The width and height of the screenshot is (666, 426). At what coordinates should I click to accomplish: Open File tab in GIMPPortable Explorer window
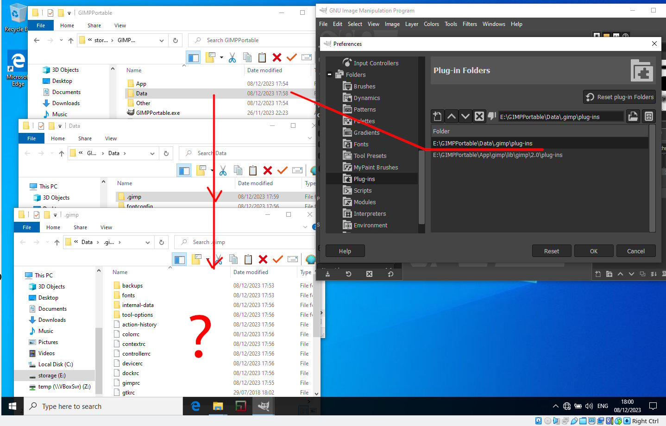41,25
